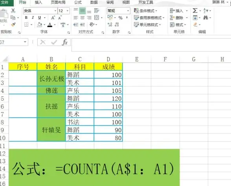Open the font name dropdown 宋体

tap(55, 11)
